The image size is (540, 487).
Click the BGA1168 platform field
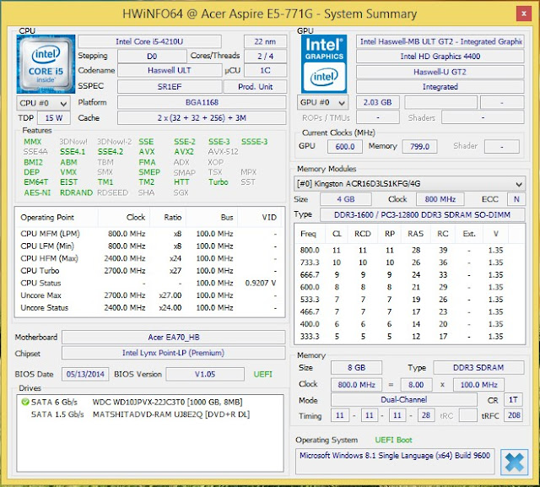pyautogui.click(x=202, y=103)
